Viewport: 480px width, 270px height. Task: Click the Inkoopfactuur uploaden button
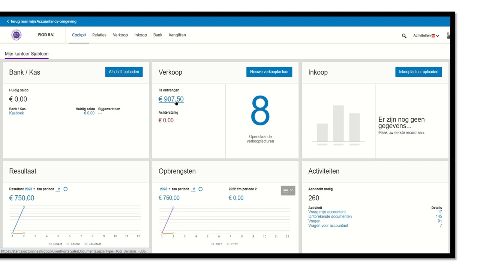(x=418, y=72)
